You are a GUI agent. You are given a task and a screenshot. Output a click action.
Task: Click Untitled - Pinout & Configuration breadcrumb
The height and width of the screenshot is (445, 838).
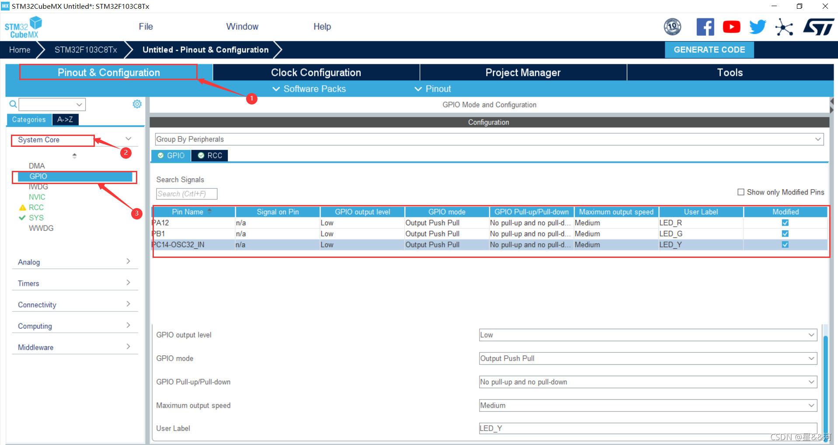click(x=205, y=50)
